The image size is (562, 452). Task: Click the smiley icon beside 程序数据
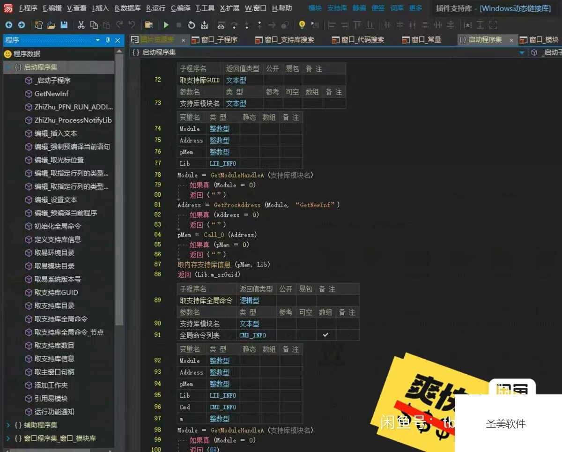(7, 54)
